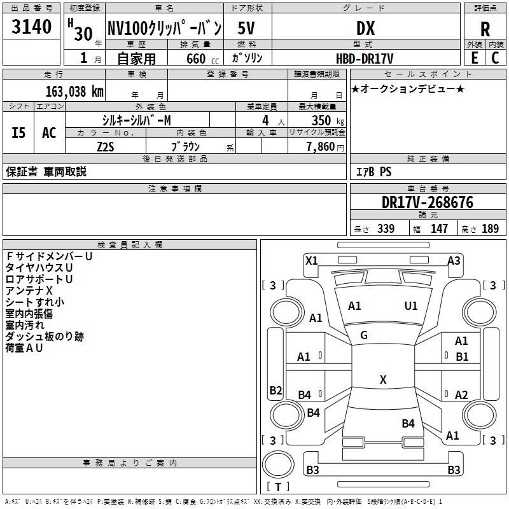Click the later-shipped parts "保証書 車両取説"
Viewport: 509px width, 509px height.
46,171
